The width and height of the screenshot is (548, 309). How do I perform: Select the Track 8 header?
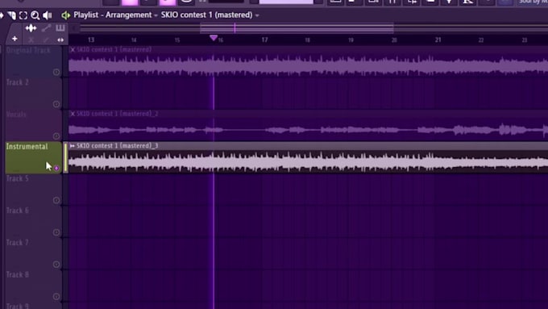(x=33, y=286)
